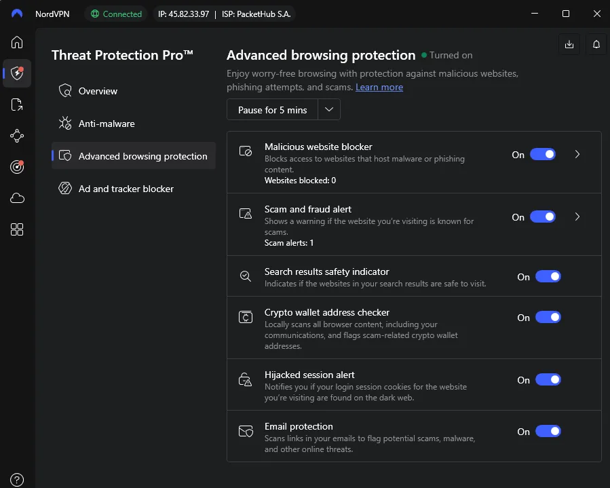Go to Ad and tracker blocker section
The image size is (610, 488).
click(x=134, y=189)
